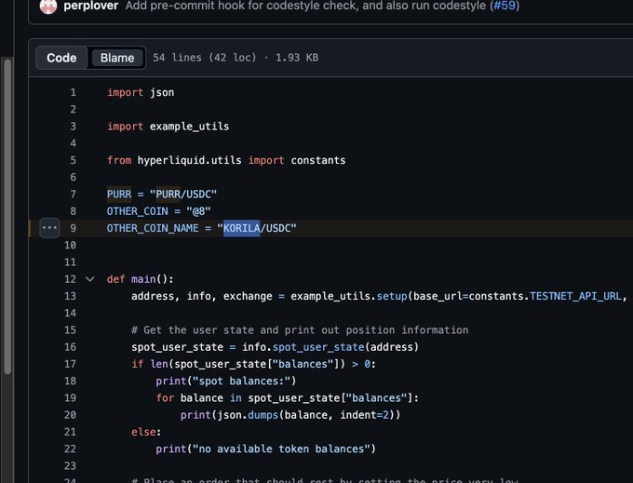Select line number 9

click(x=73, y=228)
